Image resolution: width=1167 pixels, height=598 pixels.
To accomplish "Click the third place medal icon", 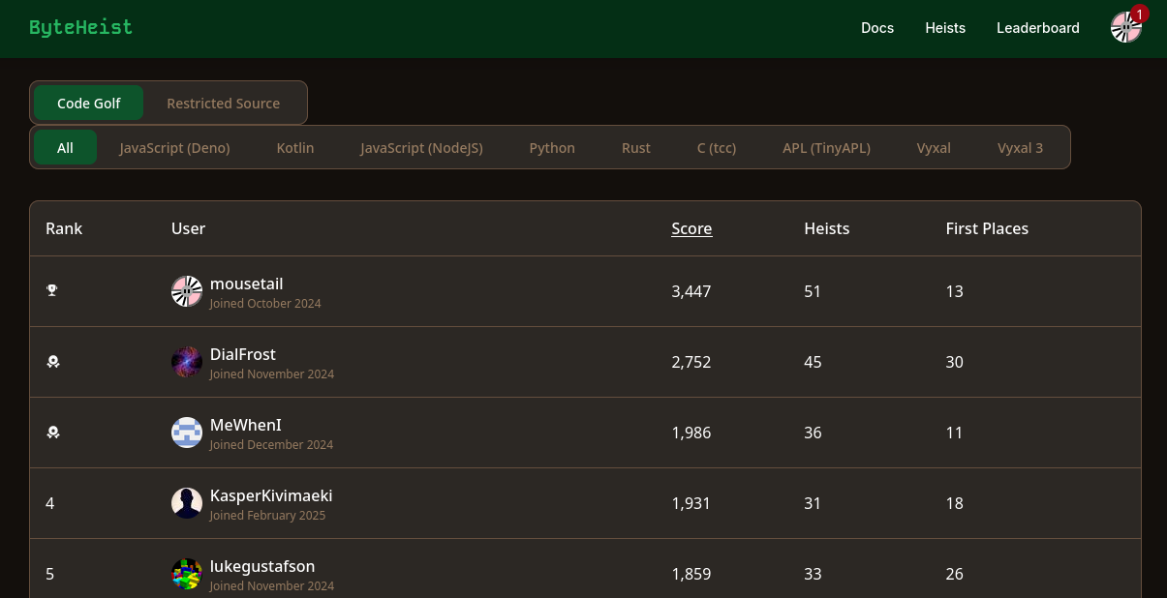I will pyautogui.click(x=53, y=433).
